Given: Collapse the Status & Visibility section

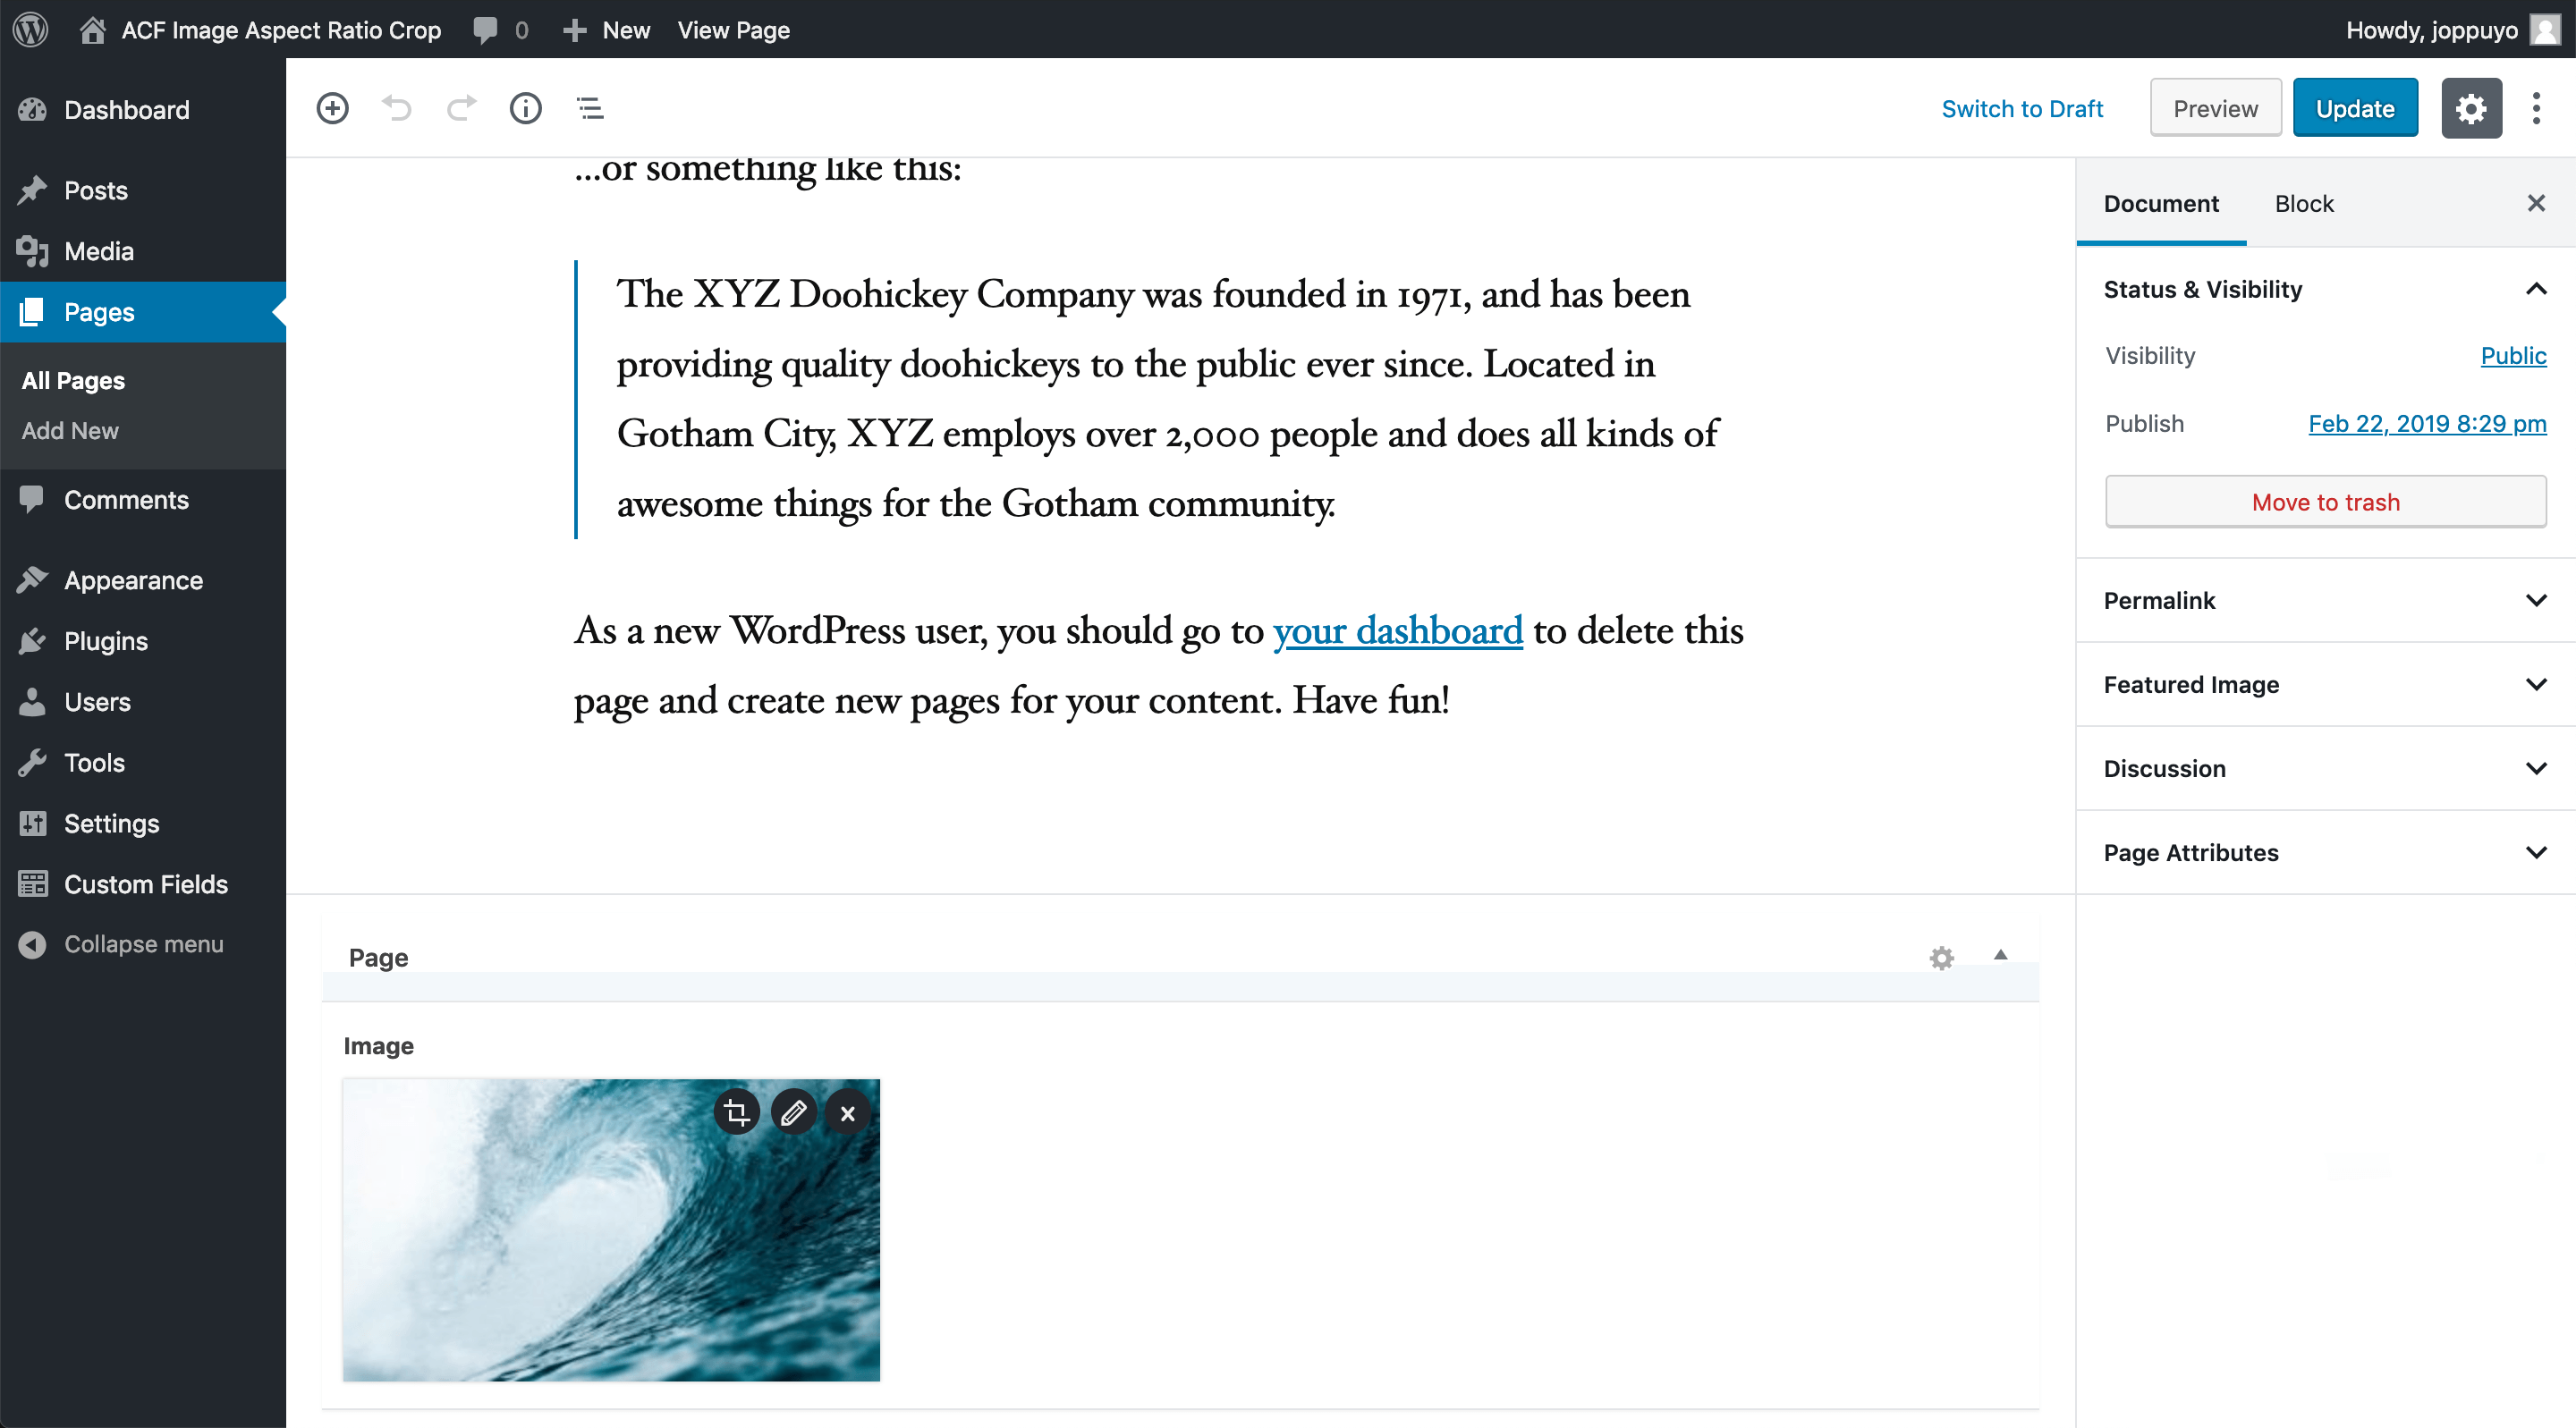Looking at the screenshot, I should pyautogui.click(x=2535, y=290).
